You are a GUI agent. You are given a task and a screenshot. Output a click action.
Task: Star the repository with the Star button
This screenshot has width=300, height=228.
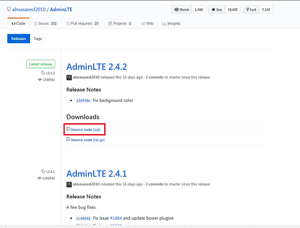[217, 10]
